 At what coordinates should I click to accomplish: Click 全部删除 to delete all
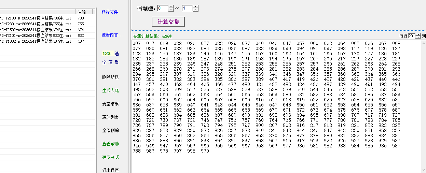pyautogui.click(x=111, y=131)
